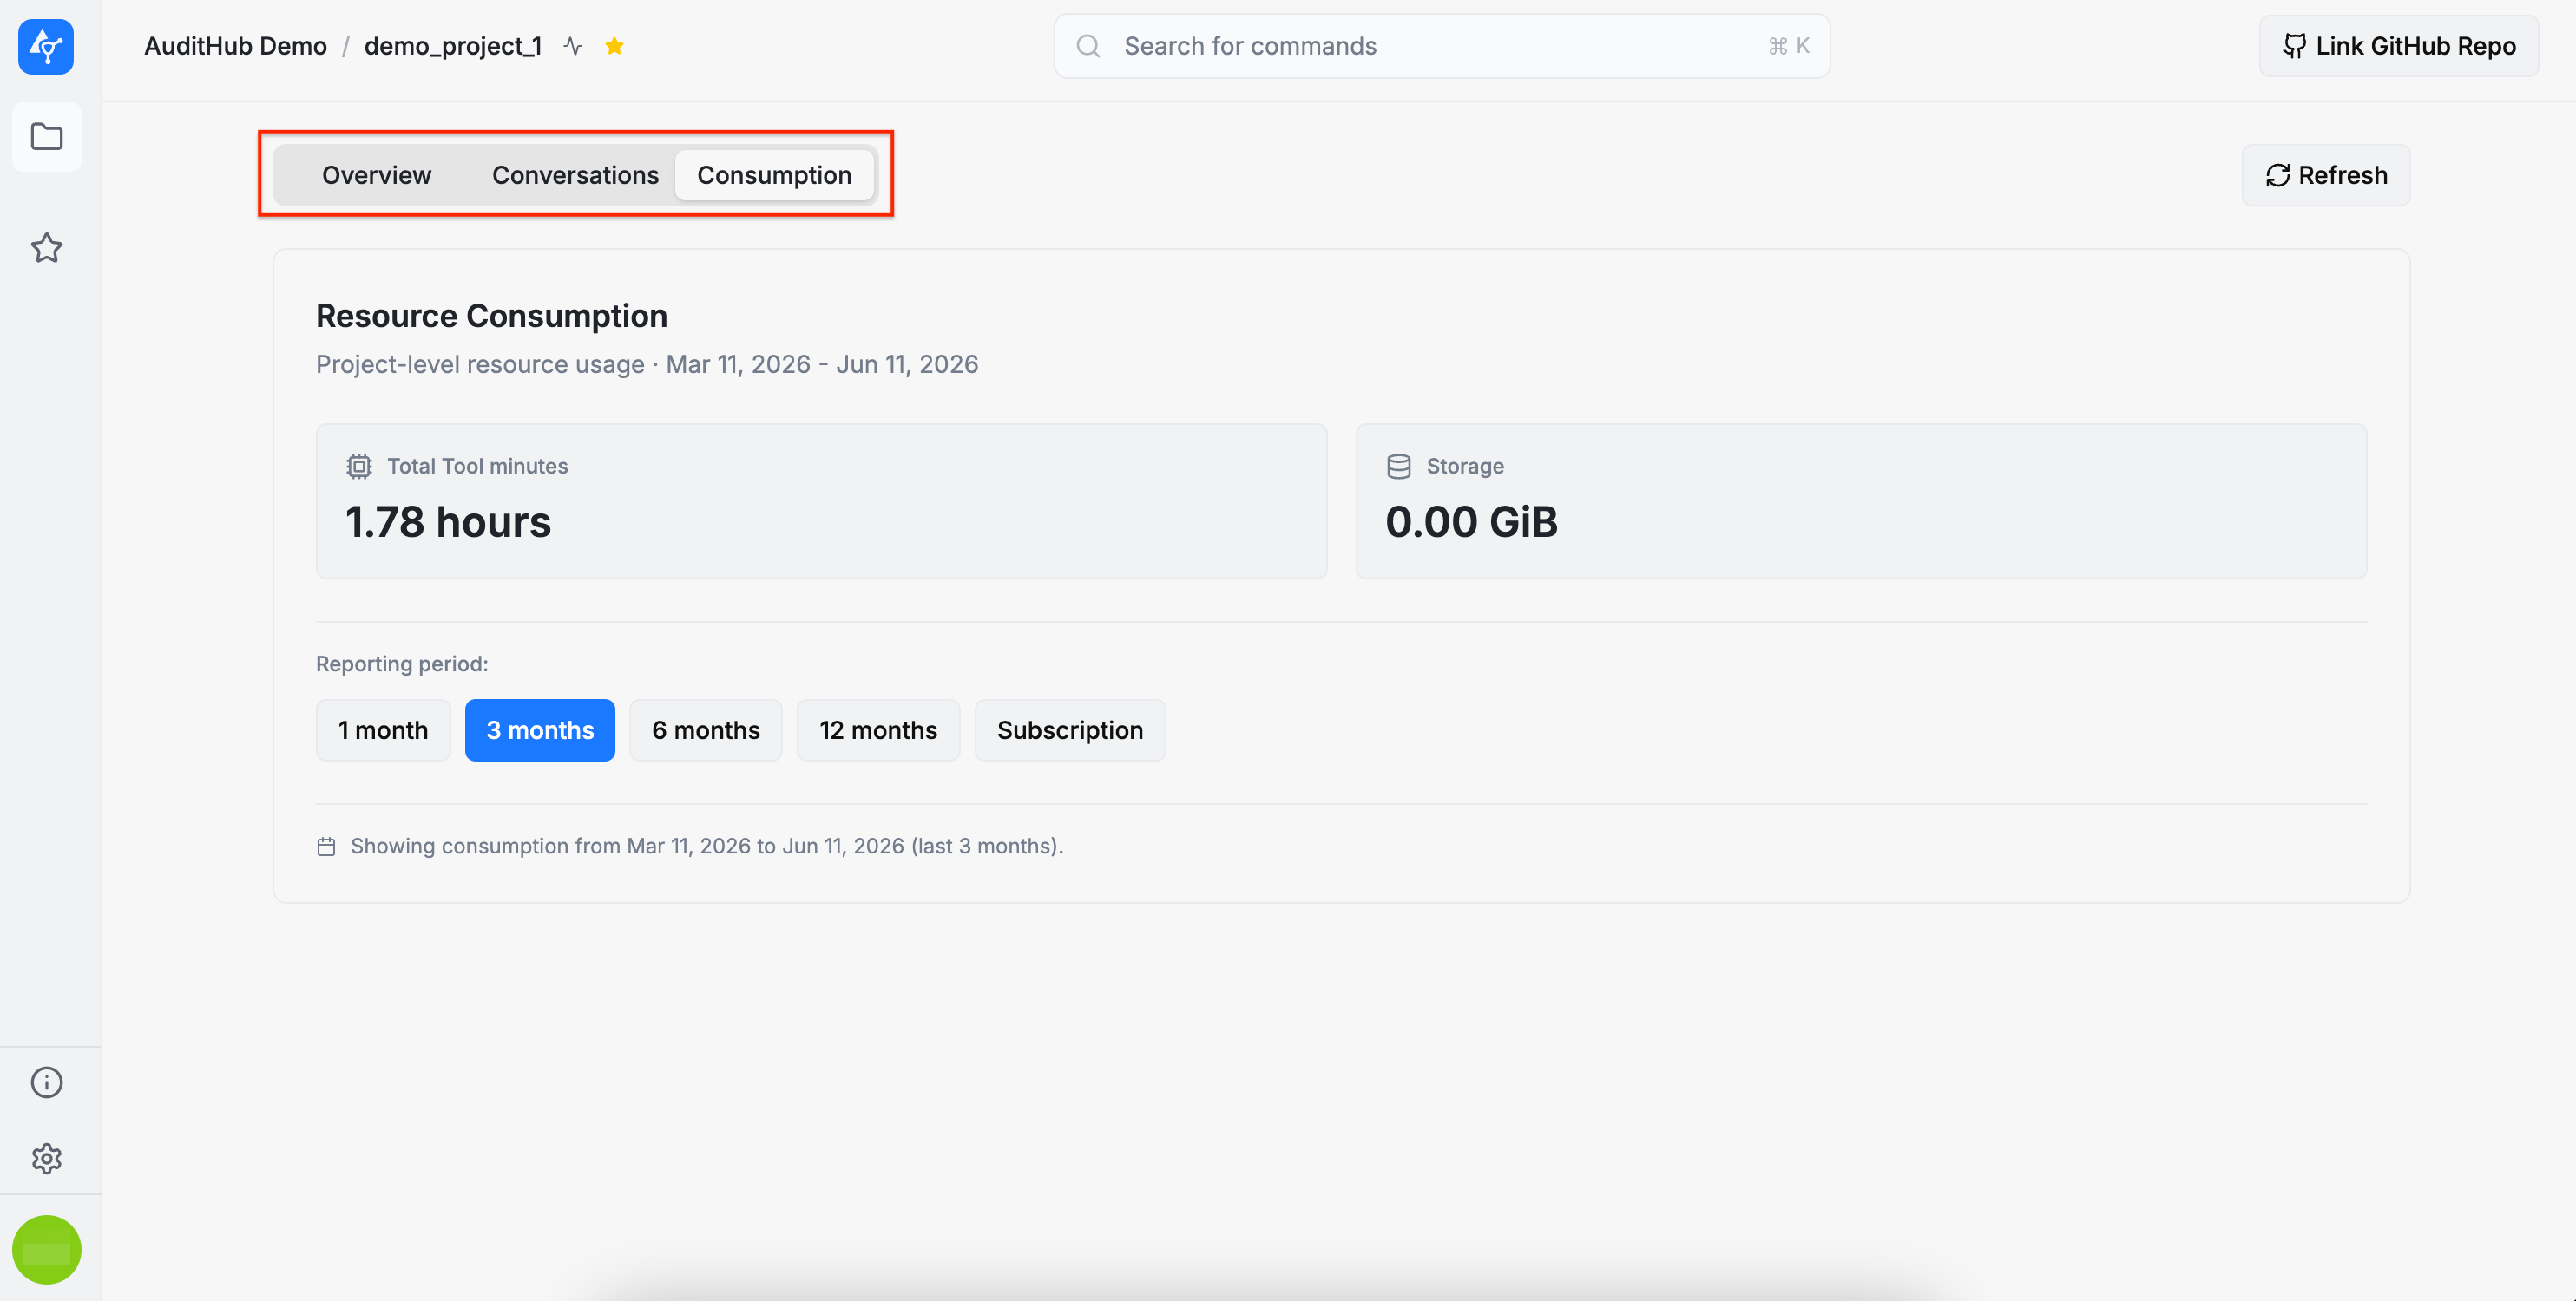Click the Total Tool minutes label
The image size is (2576, 1301).
coord(477,466)
